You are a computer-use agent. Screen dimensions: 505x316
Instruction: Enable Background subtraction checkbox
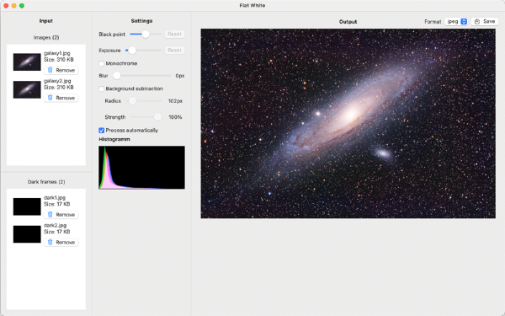click(102, 88)
